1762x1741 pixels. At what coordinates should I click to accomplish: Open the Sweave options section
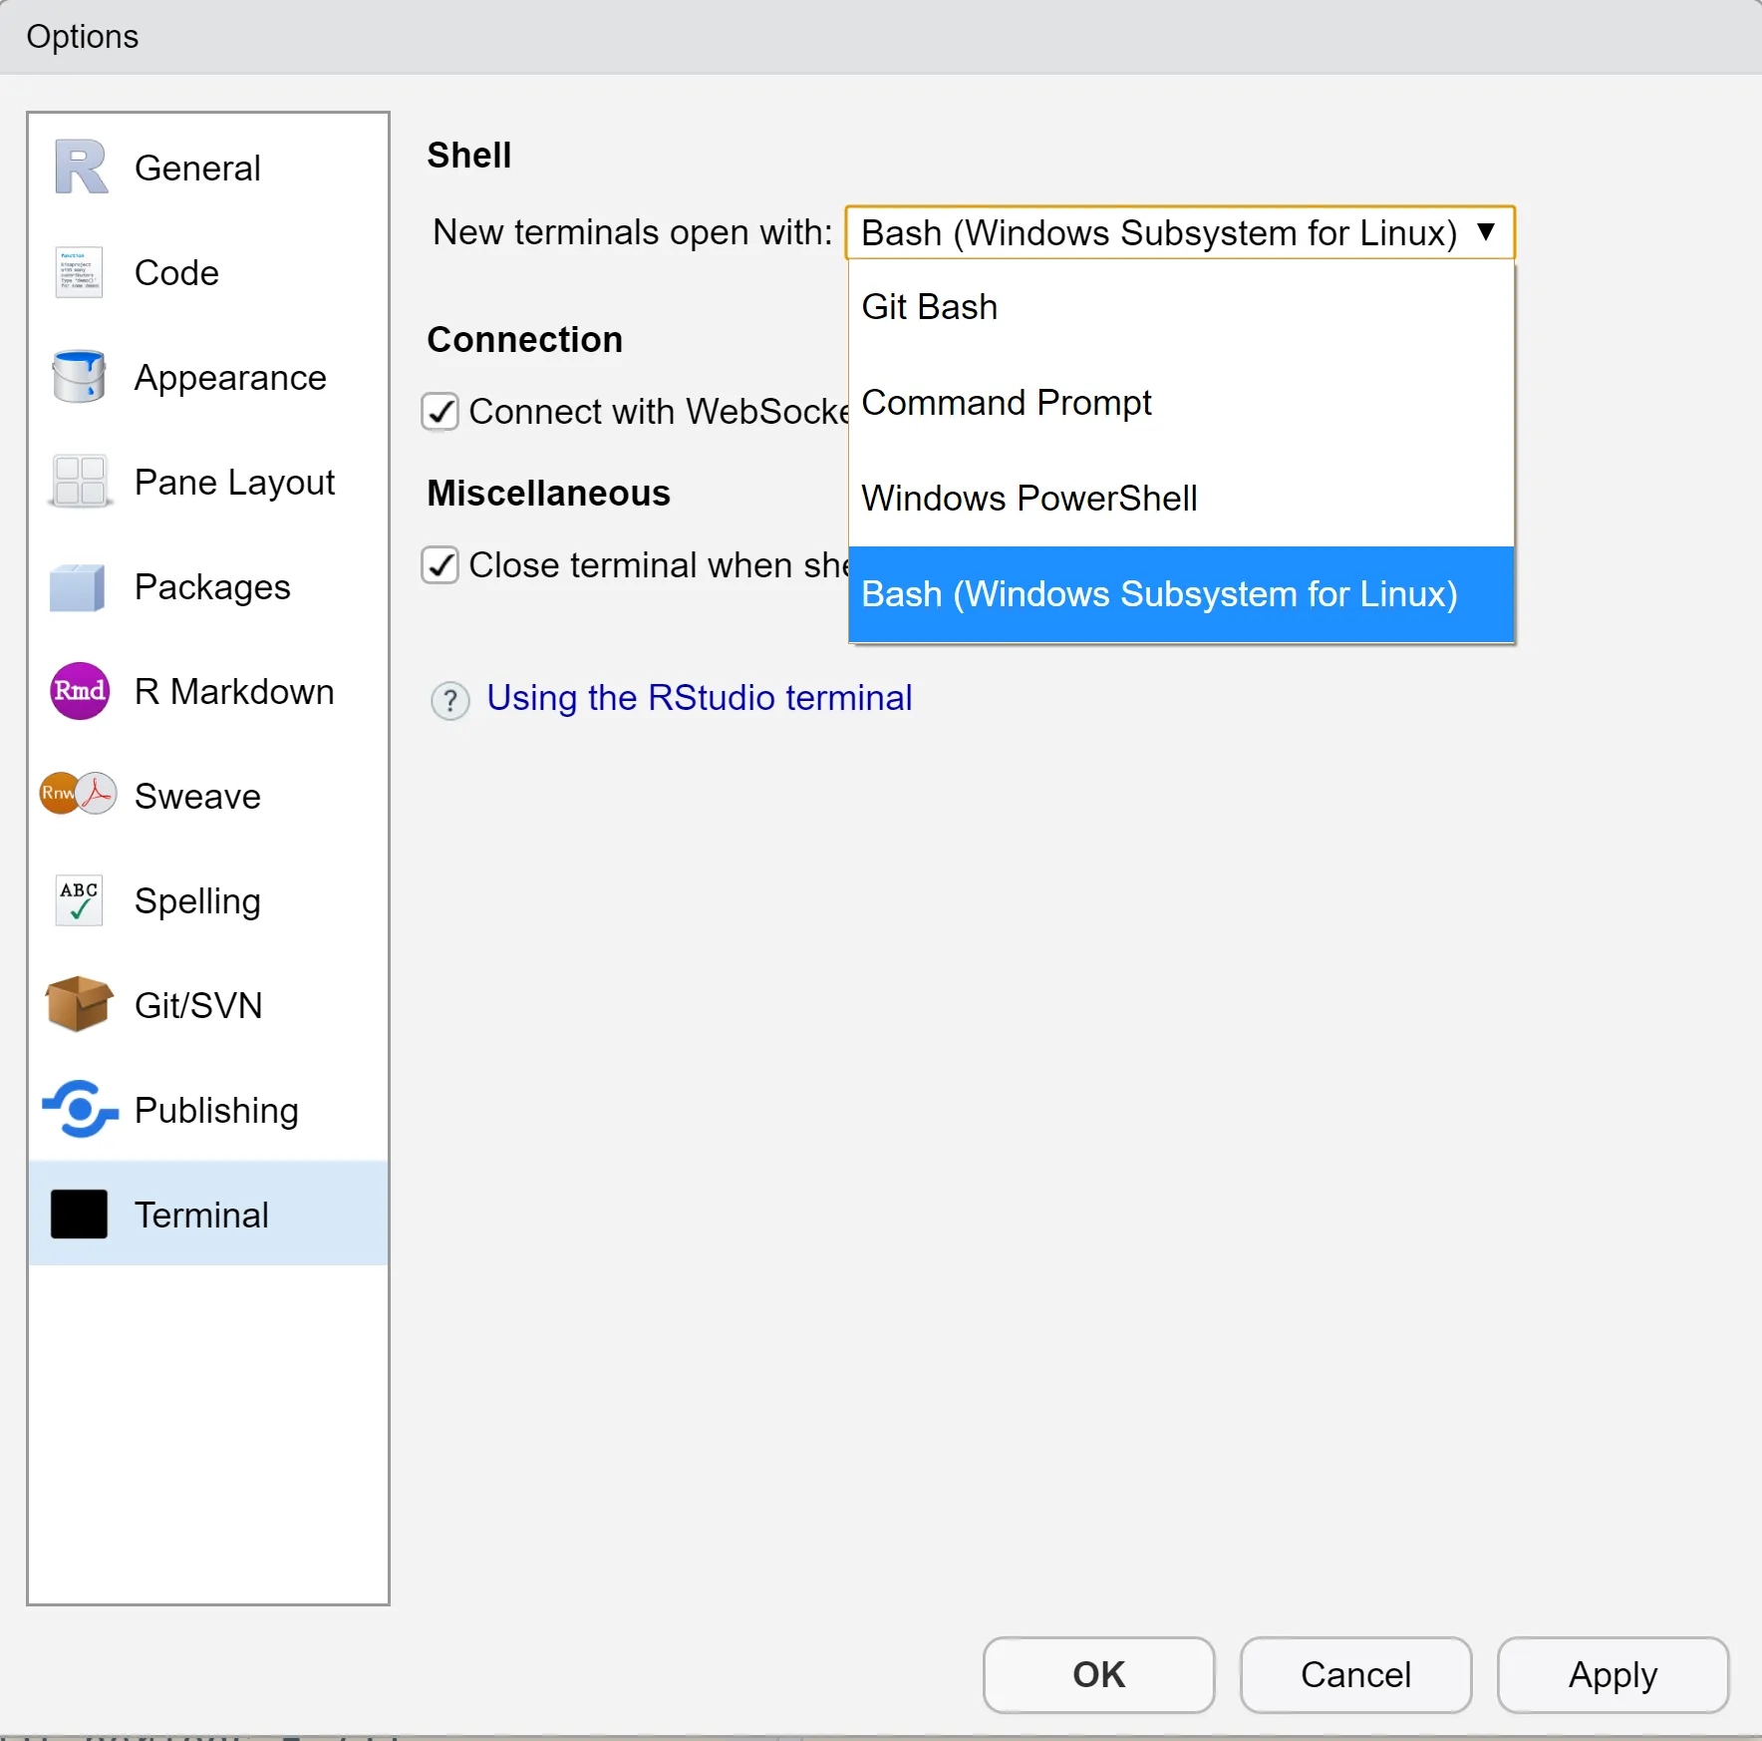(x=208, y=796)
